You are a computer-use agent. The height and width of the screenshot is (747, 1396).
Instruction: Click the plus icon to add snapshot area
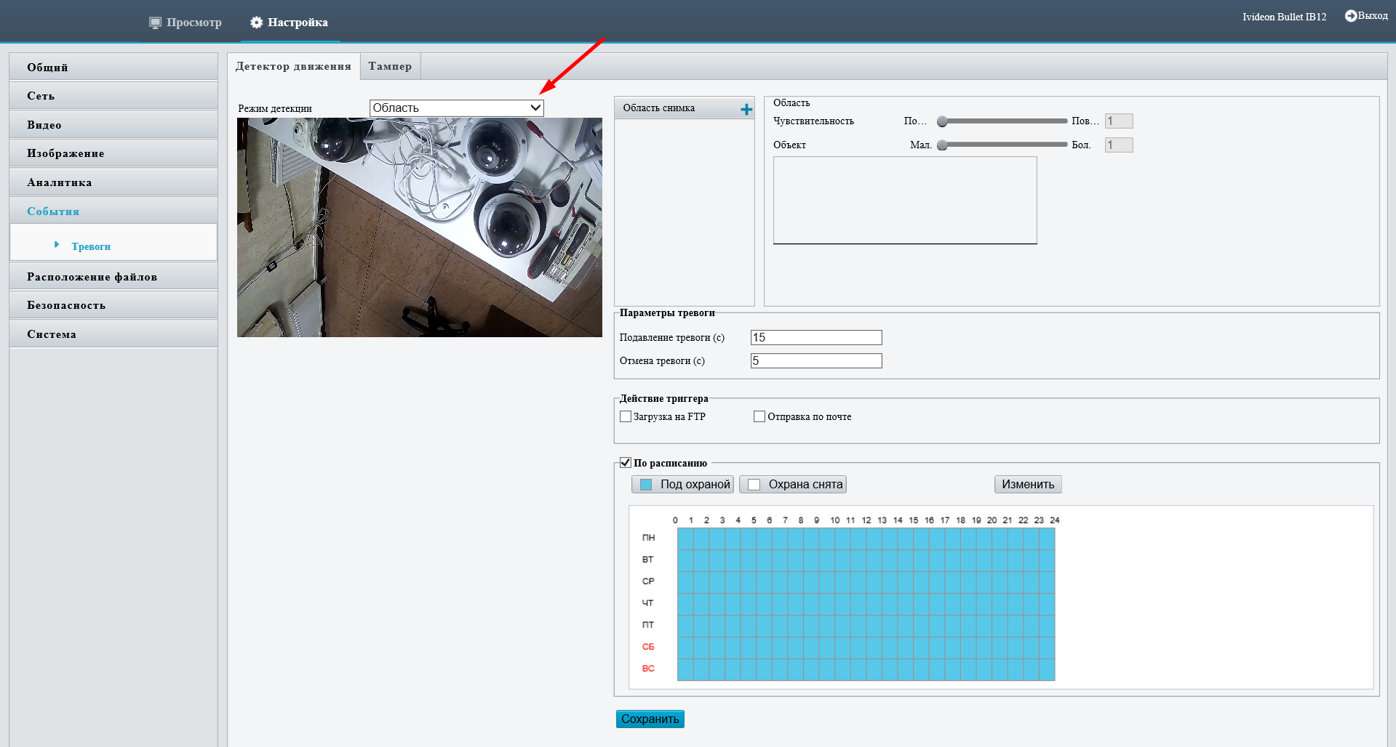[x=746, y=109]
